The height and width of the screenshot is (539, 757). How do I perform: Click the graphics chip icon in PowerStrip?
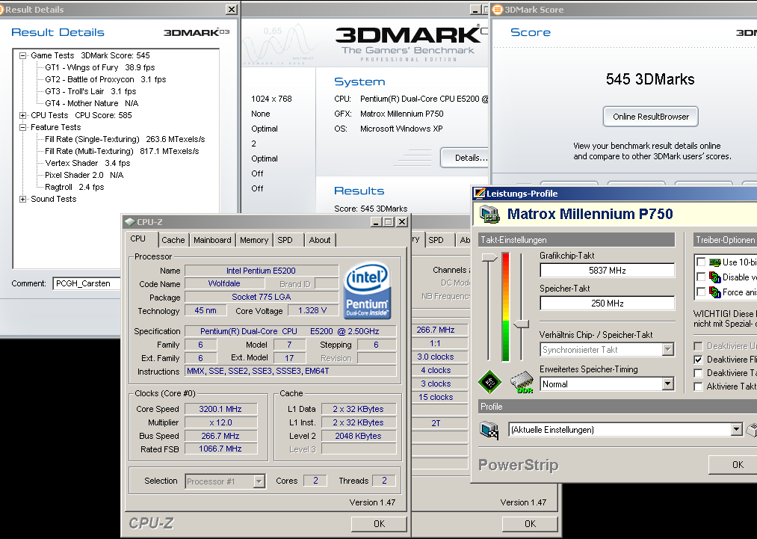pos(489,381)
